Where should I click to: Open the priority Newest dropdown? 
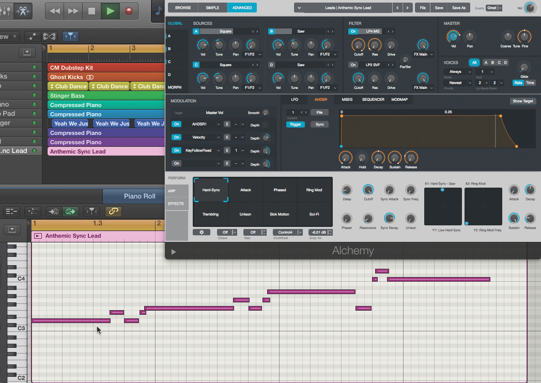pos(457,83)
